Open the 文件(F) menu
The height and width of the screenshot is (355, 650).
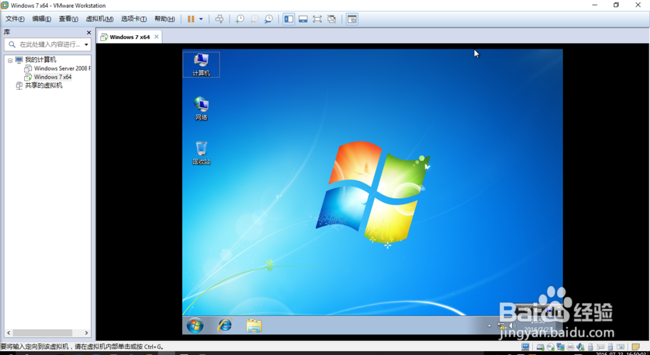click(x=15, y=19)
